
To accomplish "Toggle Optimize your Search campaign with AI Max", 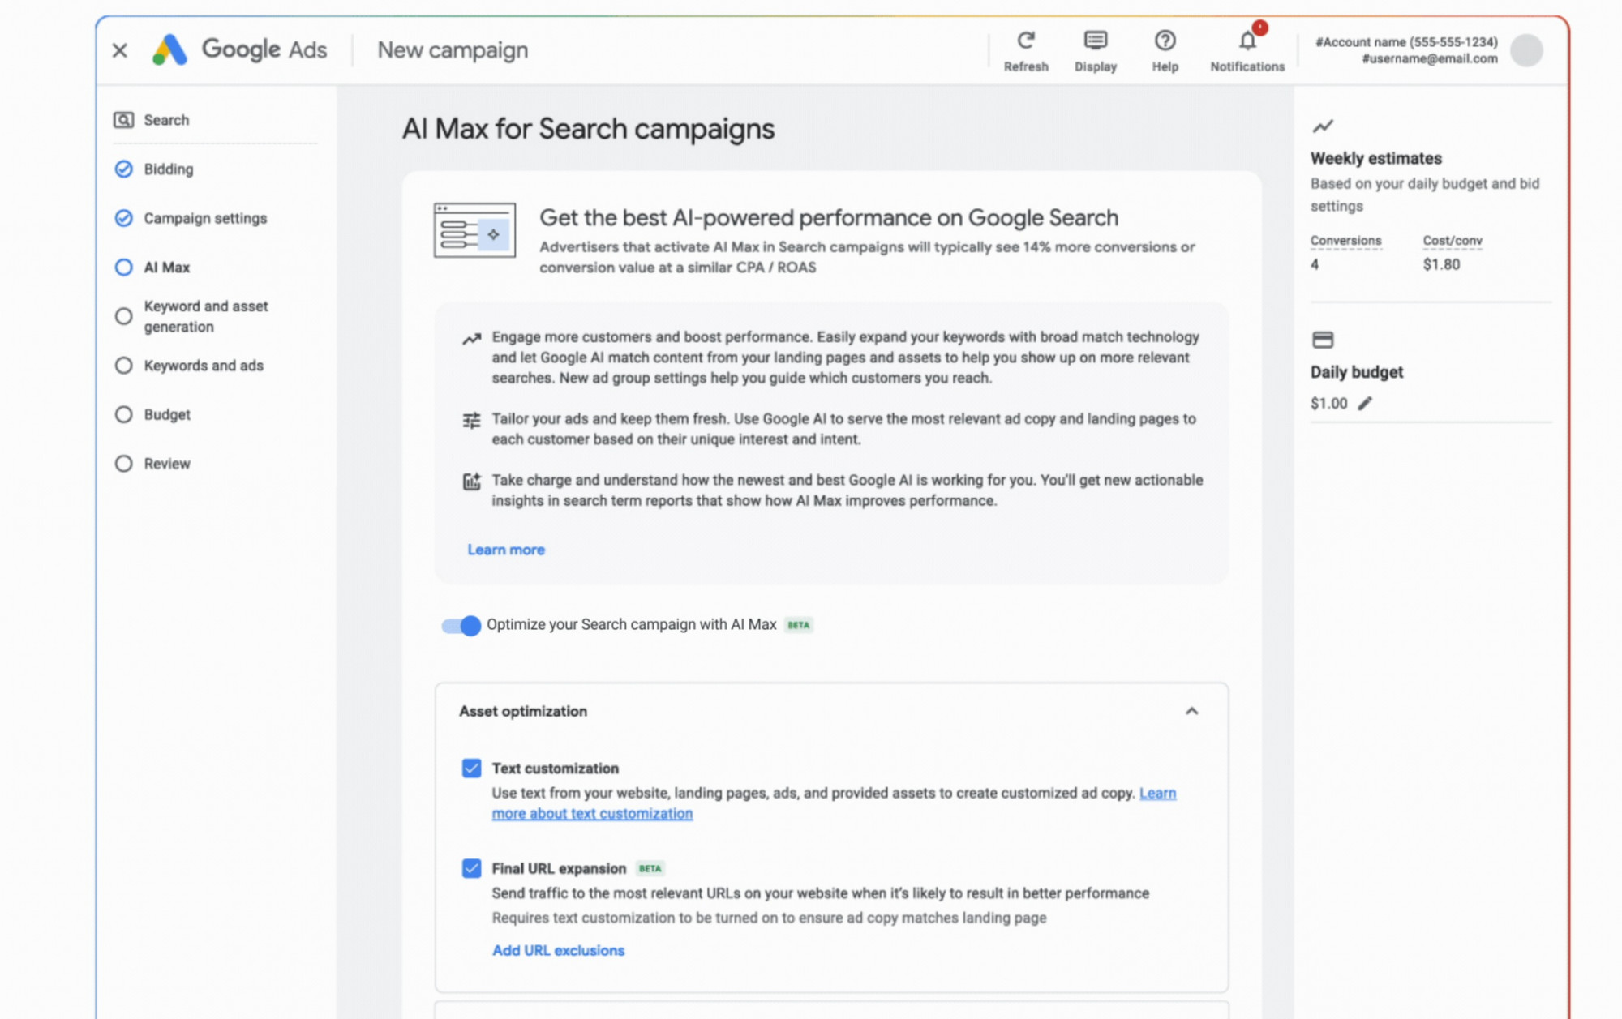I will click(x=461, y=625).
